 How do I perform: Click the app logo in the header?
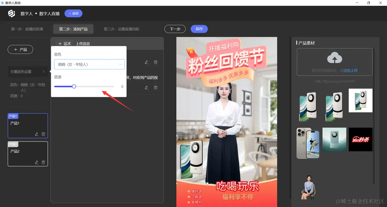[x=11, y=14]
